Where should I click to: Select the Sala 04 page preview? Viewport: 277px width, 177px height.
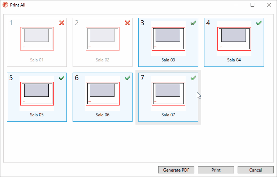[x=234, y=39]
